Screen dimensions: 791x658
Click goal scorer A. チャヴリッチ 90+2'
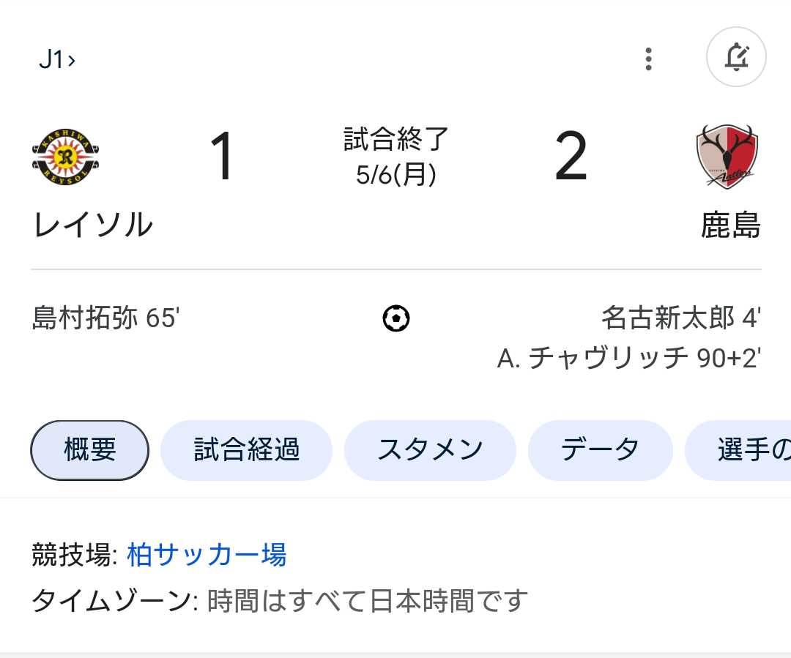point(628,358)
